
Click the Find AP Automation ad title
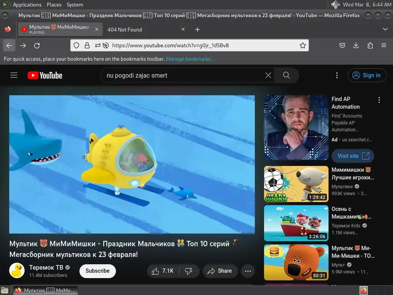tap(346, 103)
